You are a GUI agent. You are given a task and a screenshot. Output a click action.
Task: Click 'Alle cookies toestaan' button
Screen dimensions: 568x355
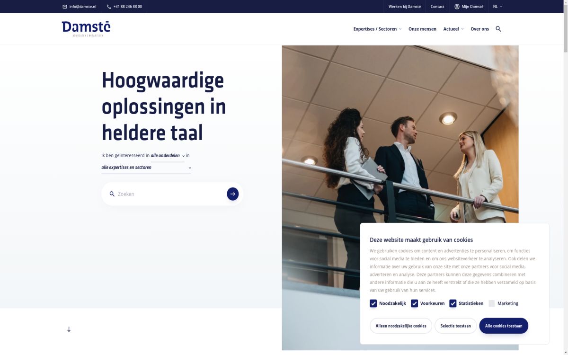[x=503, y=326]
